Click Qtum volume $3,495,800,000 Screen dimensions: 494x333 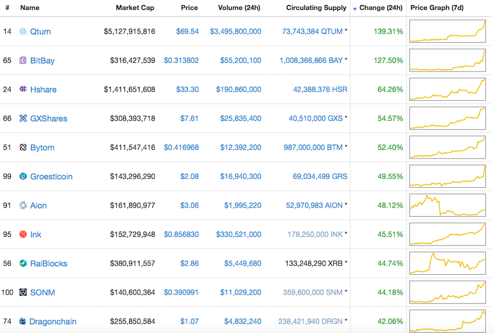tap(236, 32)
